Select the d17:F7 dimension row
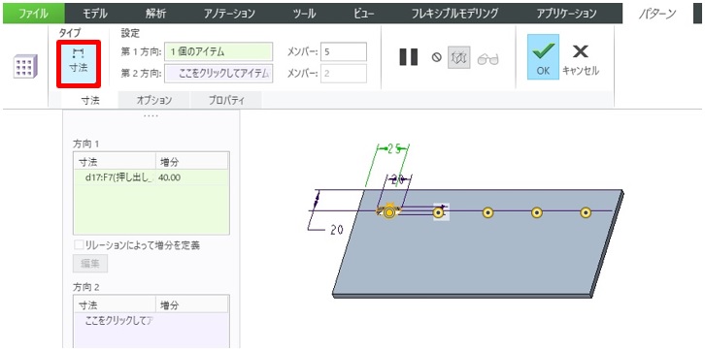Screen dimensions: 705x352 click(151, 177)
